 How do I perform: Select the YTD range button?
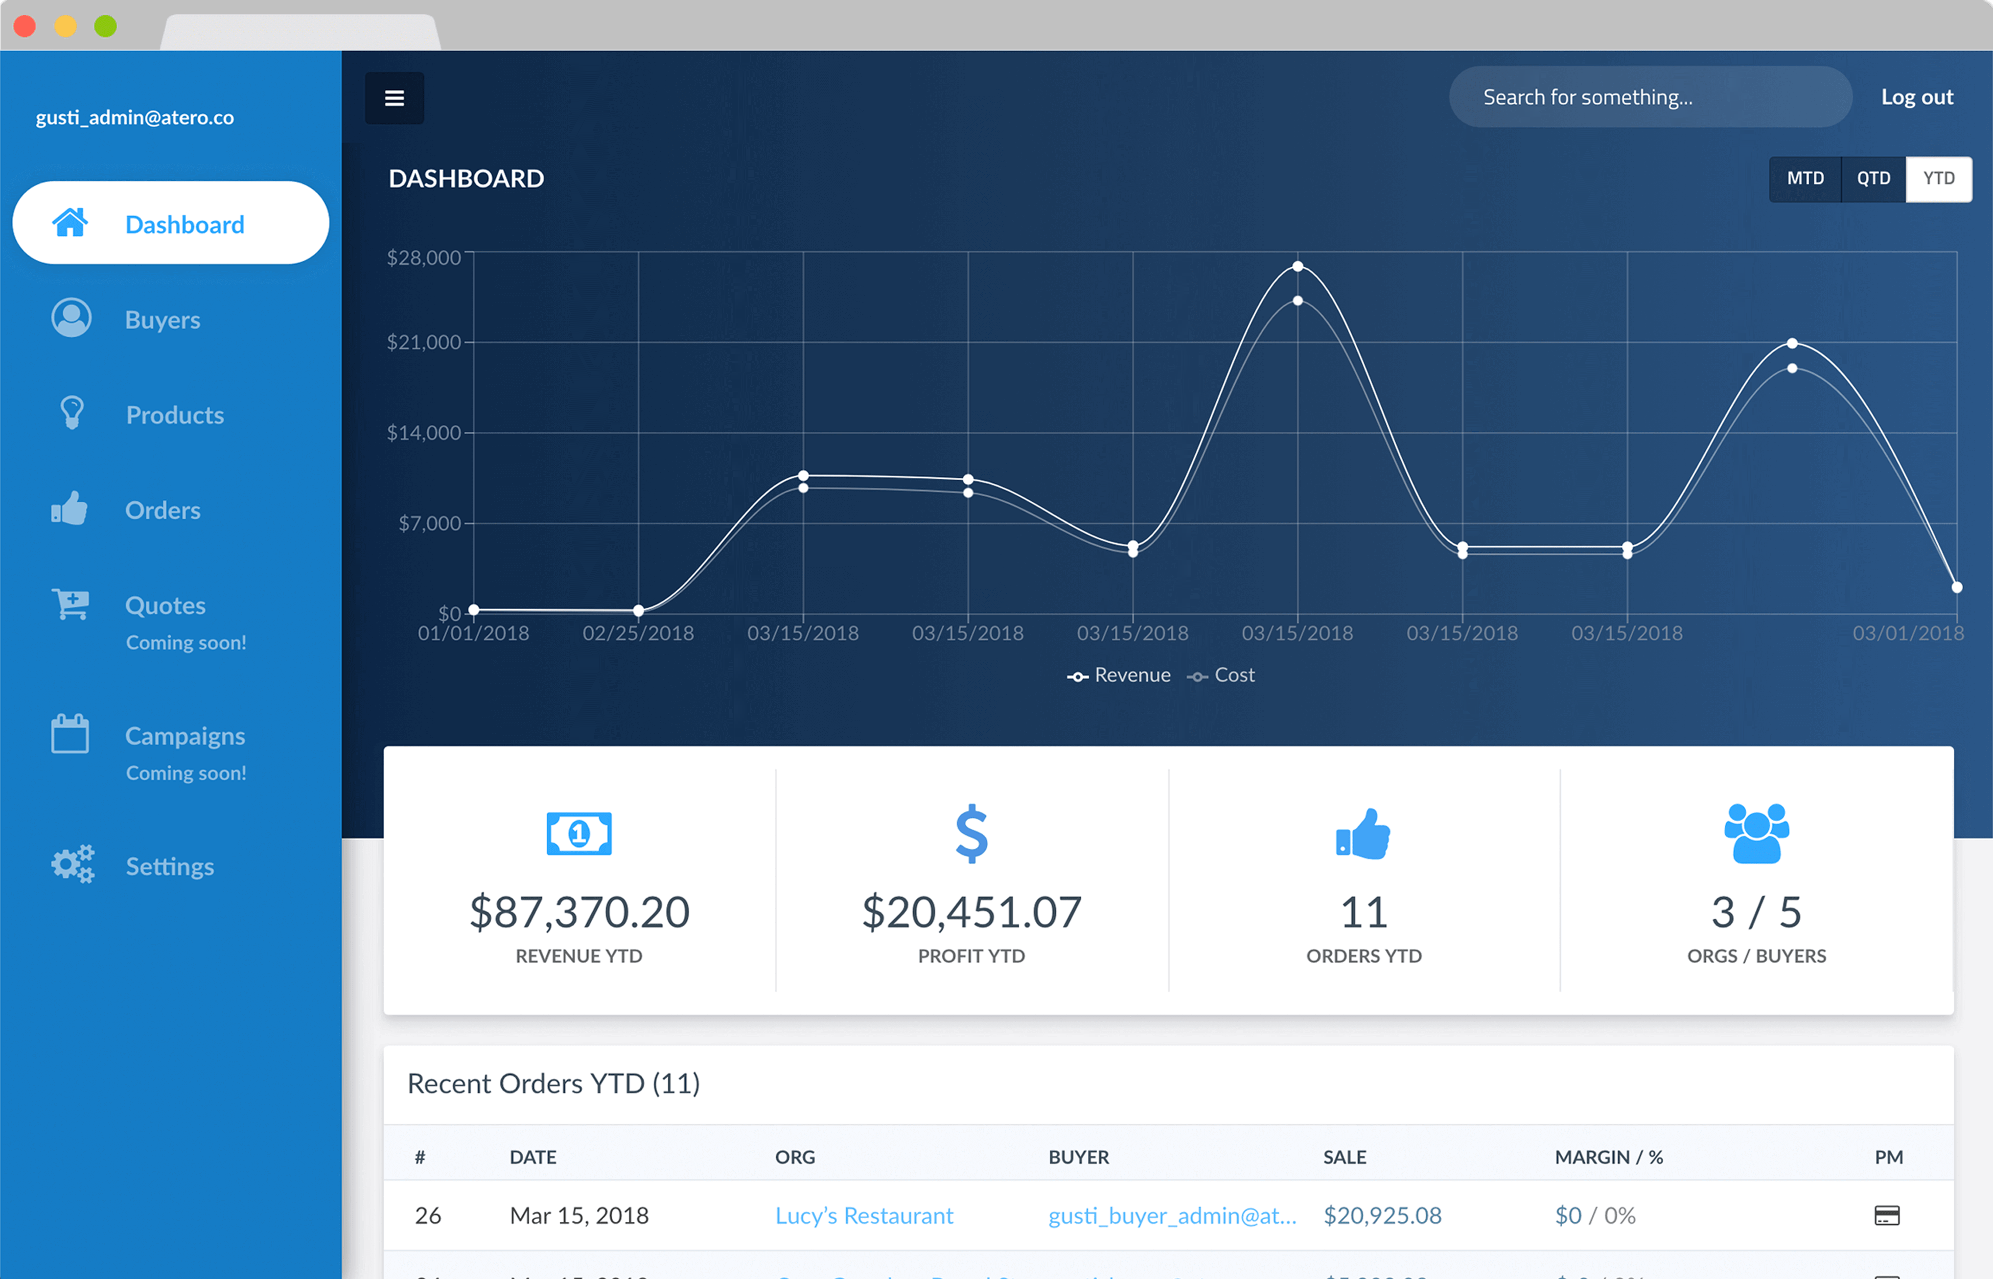pyautogui.click(x=1938, y=178)
